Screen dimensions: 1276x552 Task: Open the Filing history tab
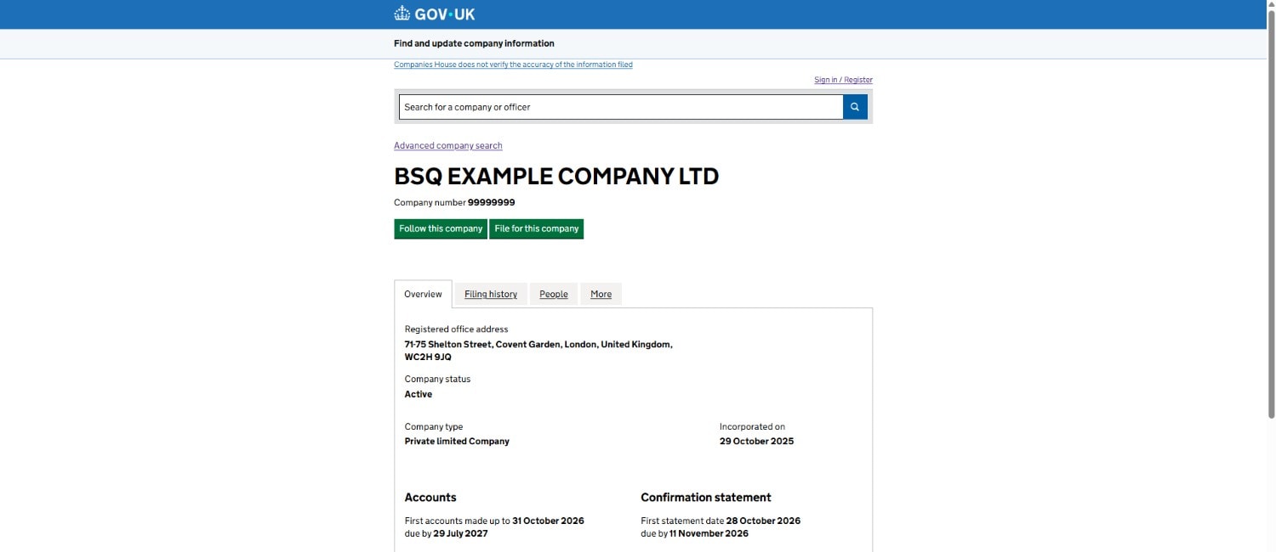491,294
